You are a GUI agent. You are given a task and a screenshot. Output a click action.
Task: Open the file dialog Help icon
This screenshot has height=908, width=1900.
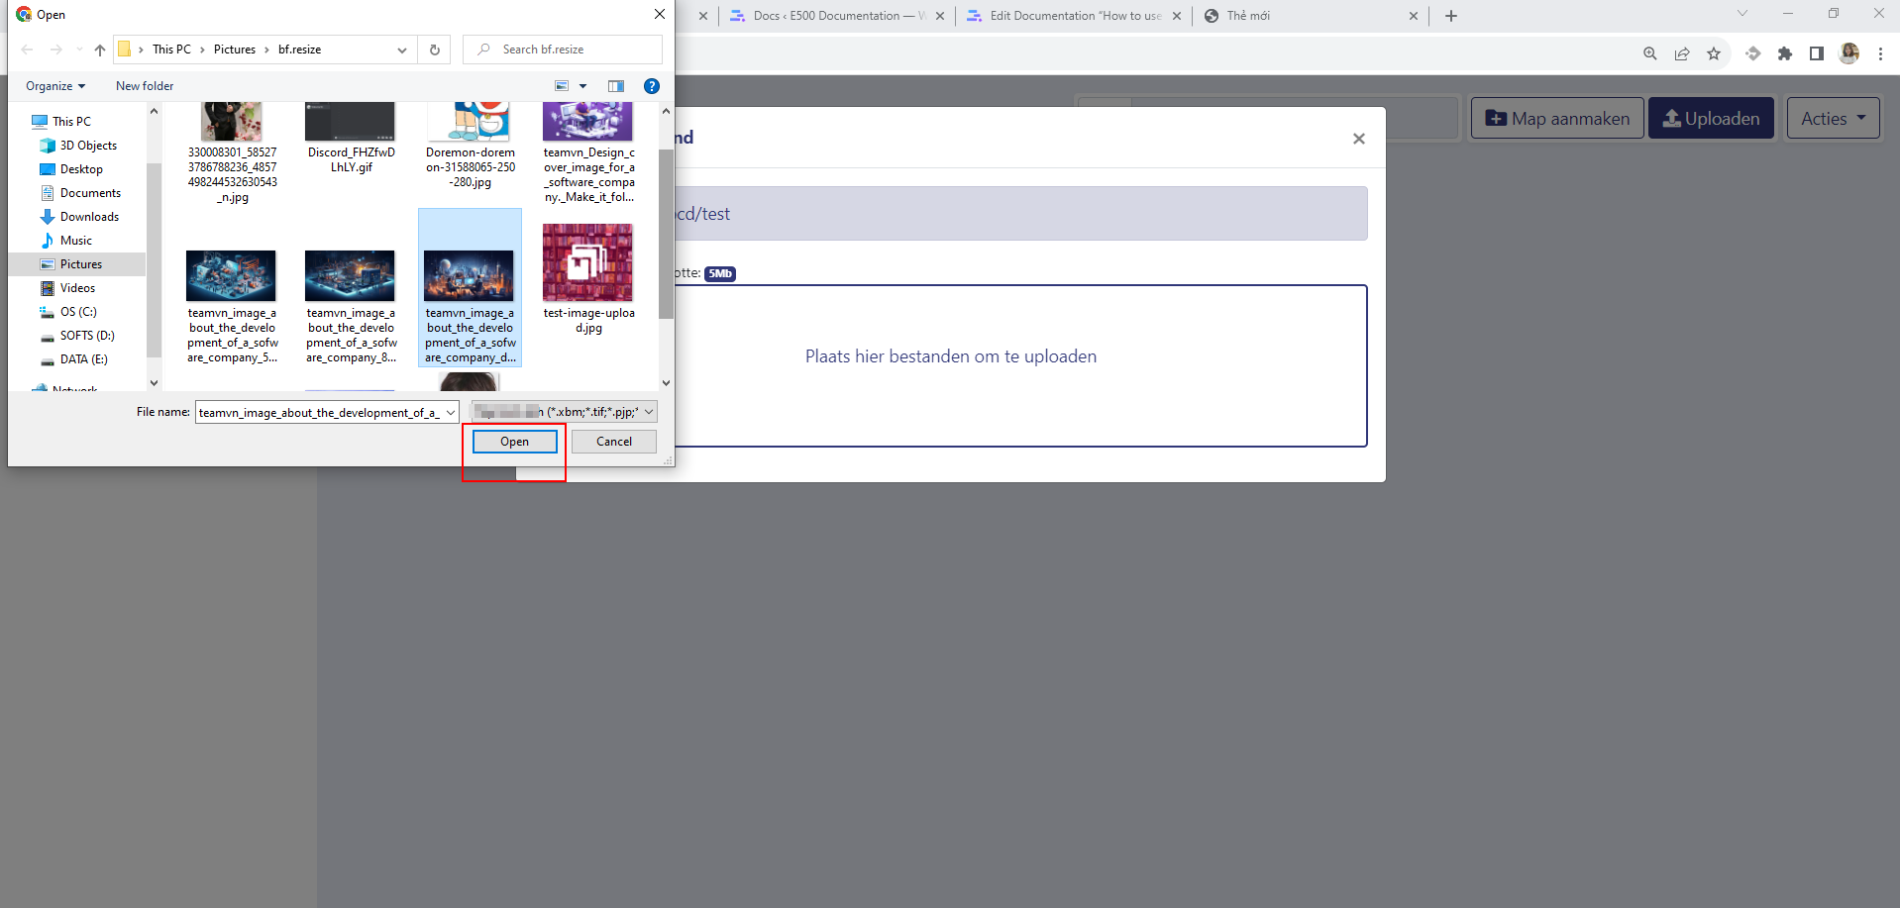coord(651,86)
